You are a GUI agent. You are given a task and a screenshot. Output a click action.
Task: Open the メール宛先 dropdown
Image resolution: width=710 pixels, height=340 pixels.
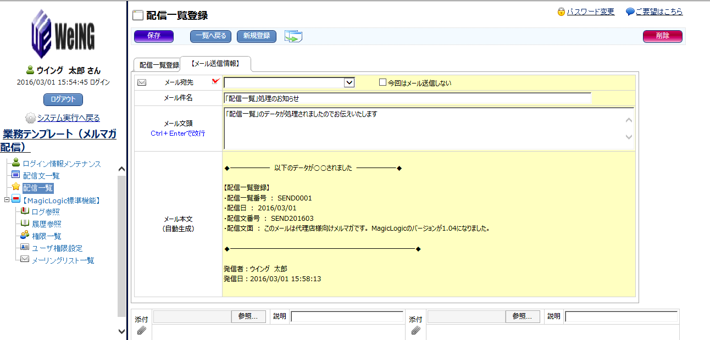click(349, 83)
